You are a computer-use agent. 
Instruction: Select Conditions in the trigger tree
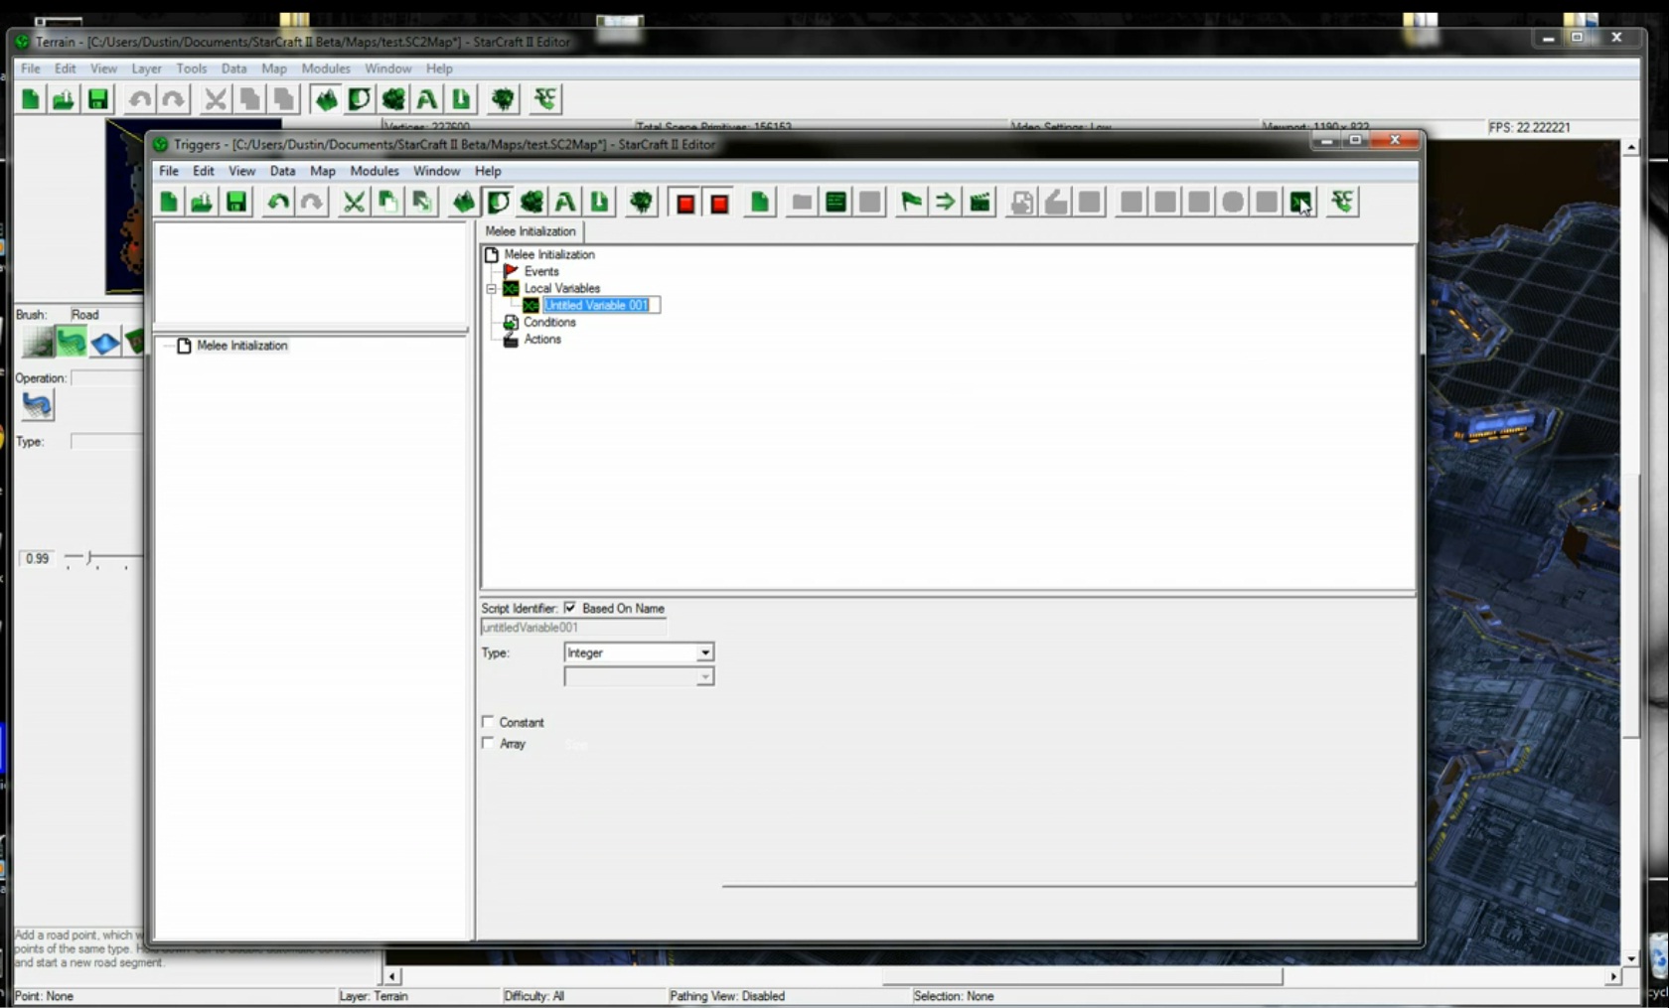pyautogui.click(x=549, y=322)
